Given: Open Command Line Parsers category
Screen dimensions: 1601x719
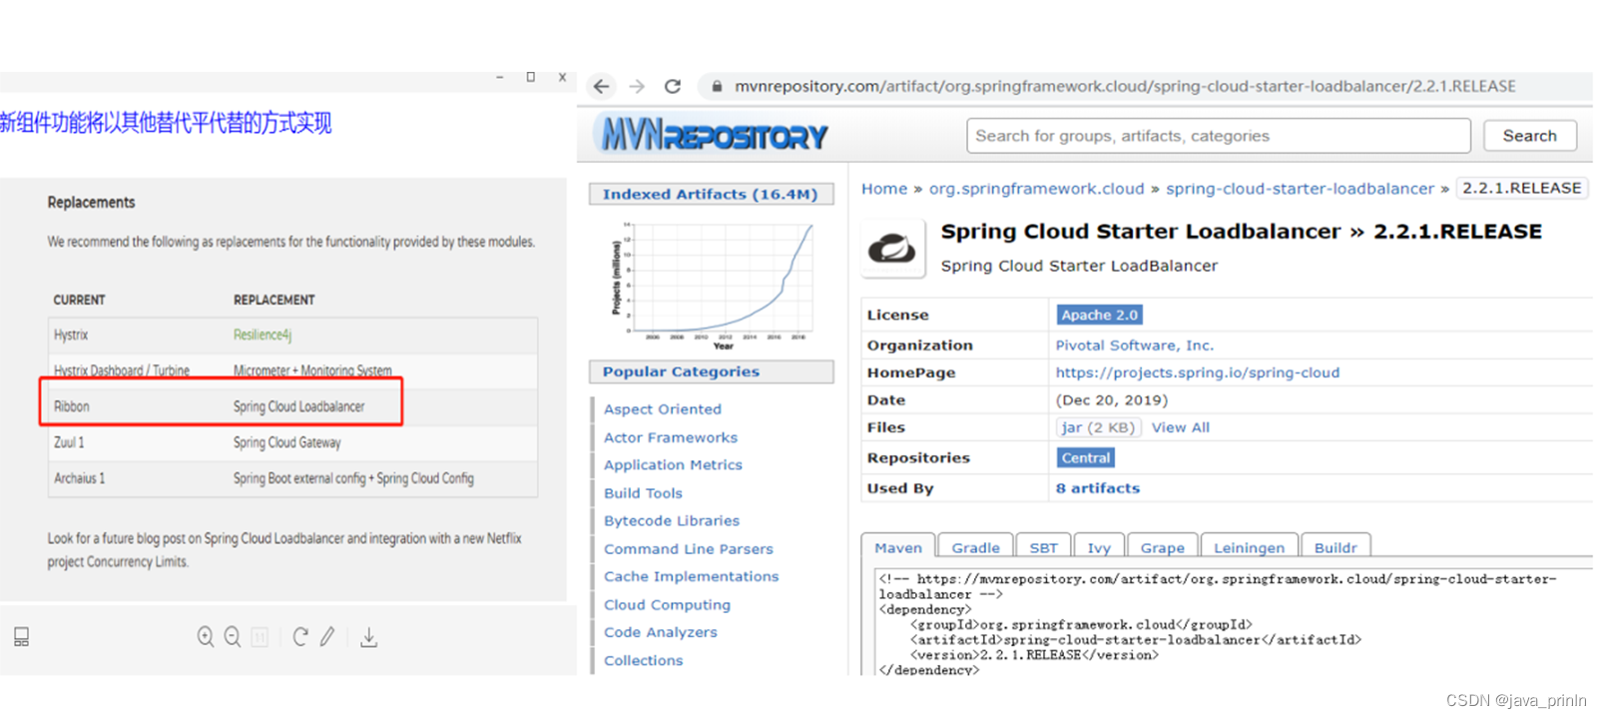Looking at the screenshot, I should coord(688,549).
